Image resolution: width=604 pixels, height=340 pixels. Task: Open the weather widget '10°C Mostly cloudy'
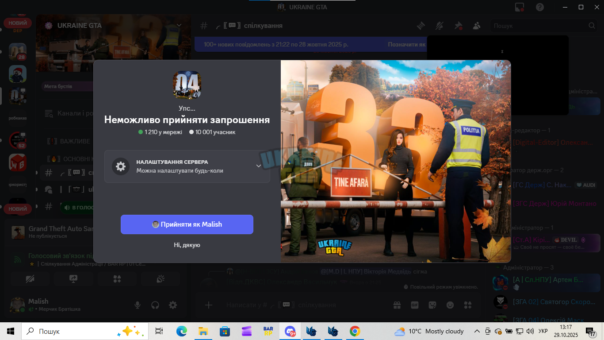(429, 331)
